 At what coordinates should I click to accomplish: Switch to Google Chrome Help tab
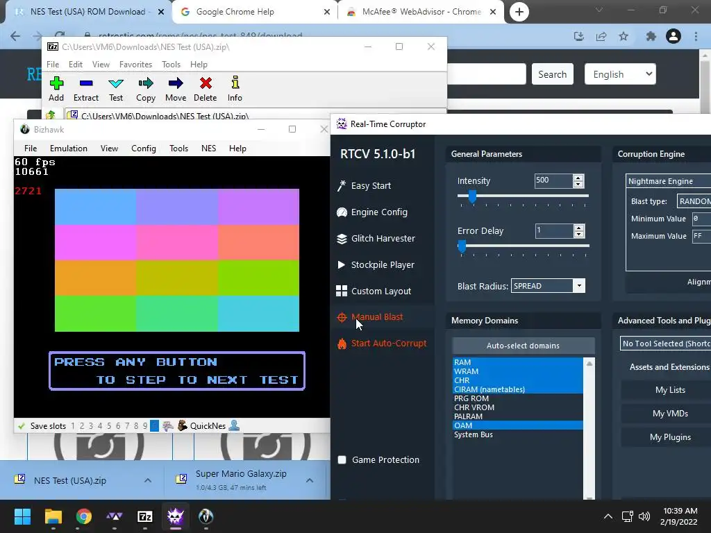point(254,12)
